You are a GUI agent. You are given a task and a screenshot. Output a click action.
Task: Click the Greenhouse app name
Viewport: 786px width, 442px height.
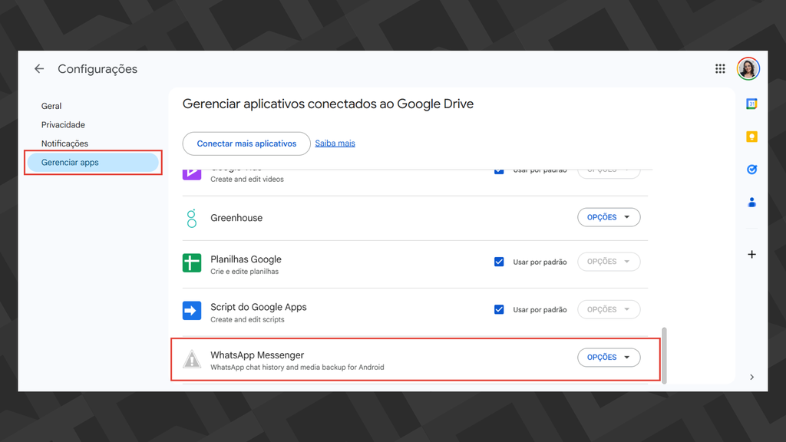pyautogui.click(x=236, y=218)
